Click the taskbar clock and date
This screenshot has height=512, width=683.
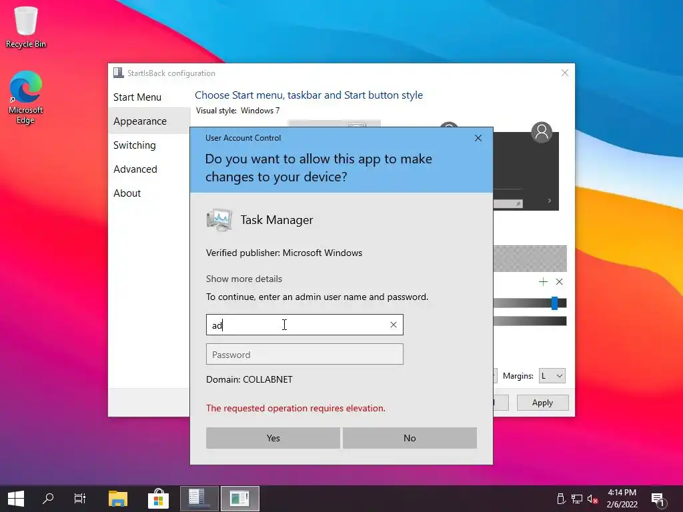coord(622,499)
